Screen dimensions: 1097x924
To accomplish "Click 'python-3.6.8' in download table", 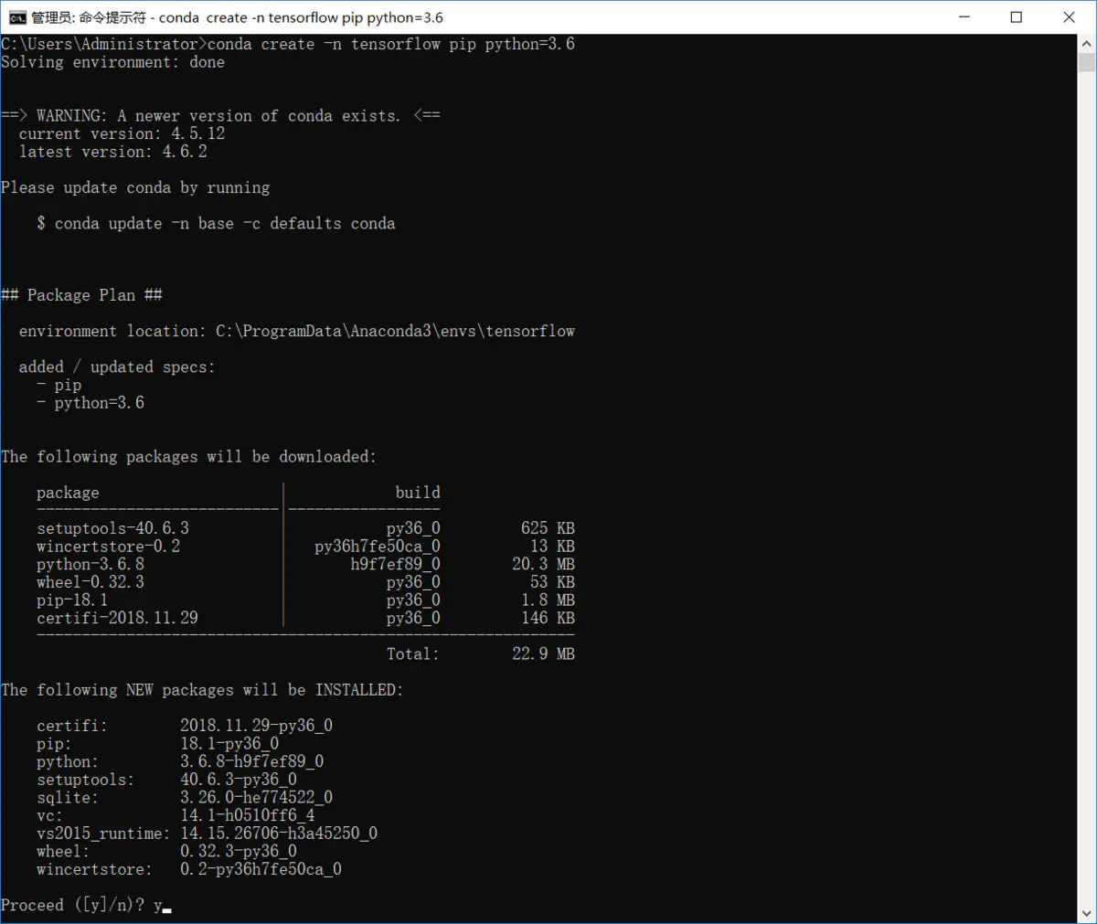I will [x=91, y=564].
